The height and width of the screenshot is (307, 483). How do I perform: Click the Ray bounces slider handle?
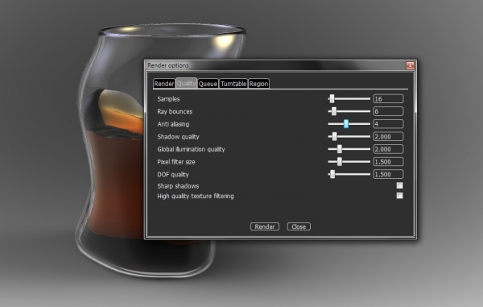coord(334,111)
